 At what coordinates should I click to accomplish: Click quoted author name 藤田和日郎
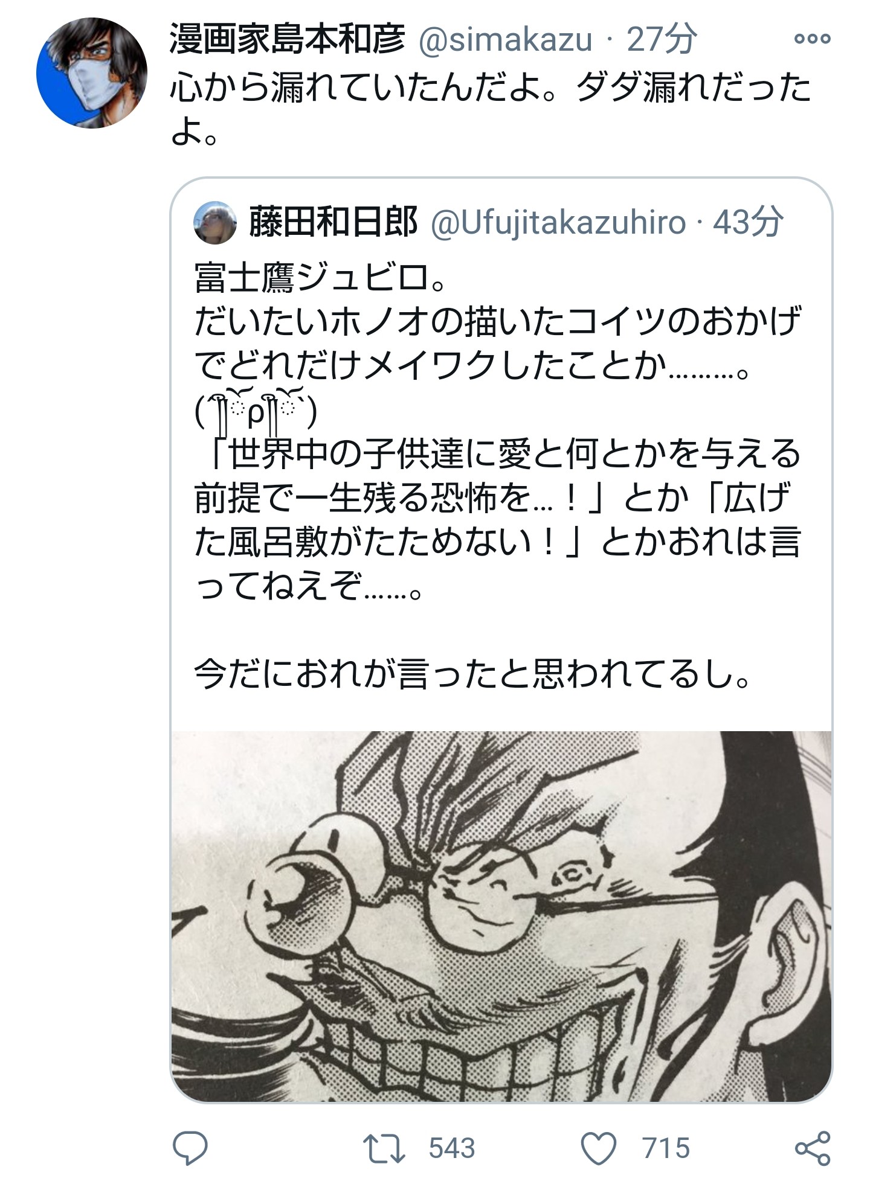pyautogui.click(x=333, y=222)
